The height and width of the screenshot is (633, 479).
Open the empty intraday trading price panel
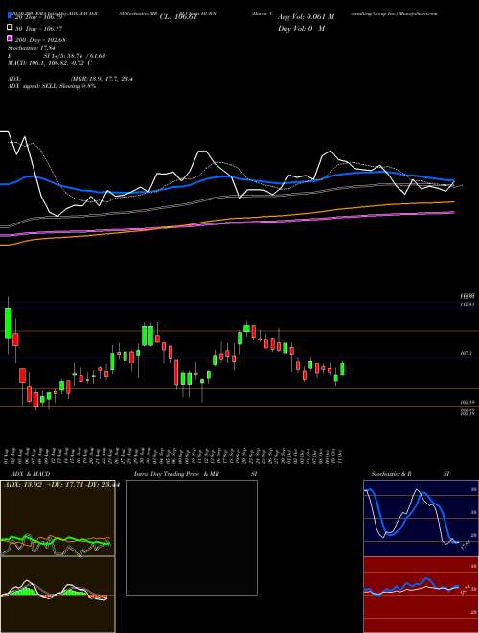pos(192,537)
